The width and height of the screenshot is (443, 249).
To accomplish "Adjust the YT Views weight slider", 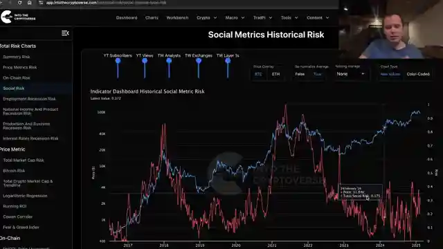I will [145, 61].
